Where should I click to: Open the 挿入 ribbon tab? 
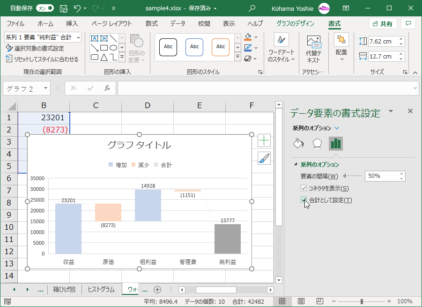click(x=72, y=23)
